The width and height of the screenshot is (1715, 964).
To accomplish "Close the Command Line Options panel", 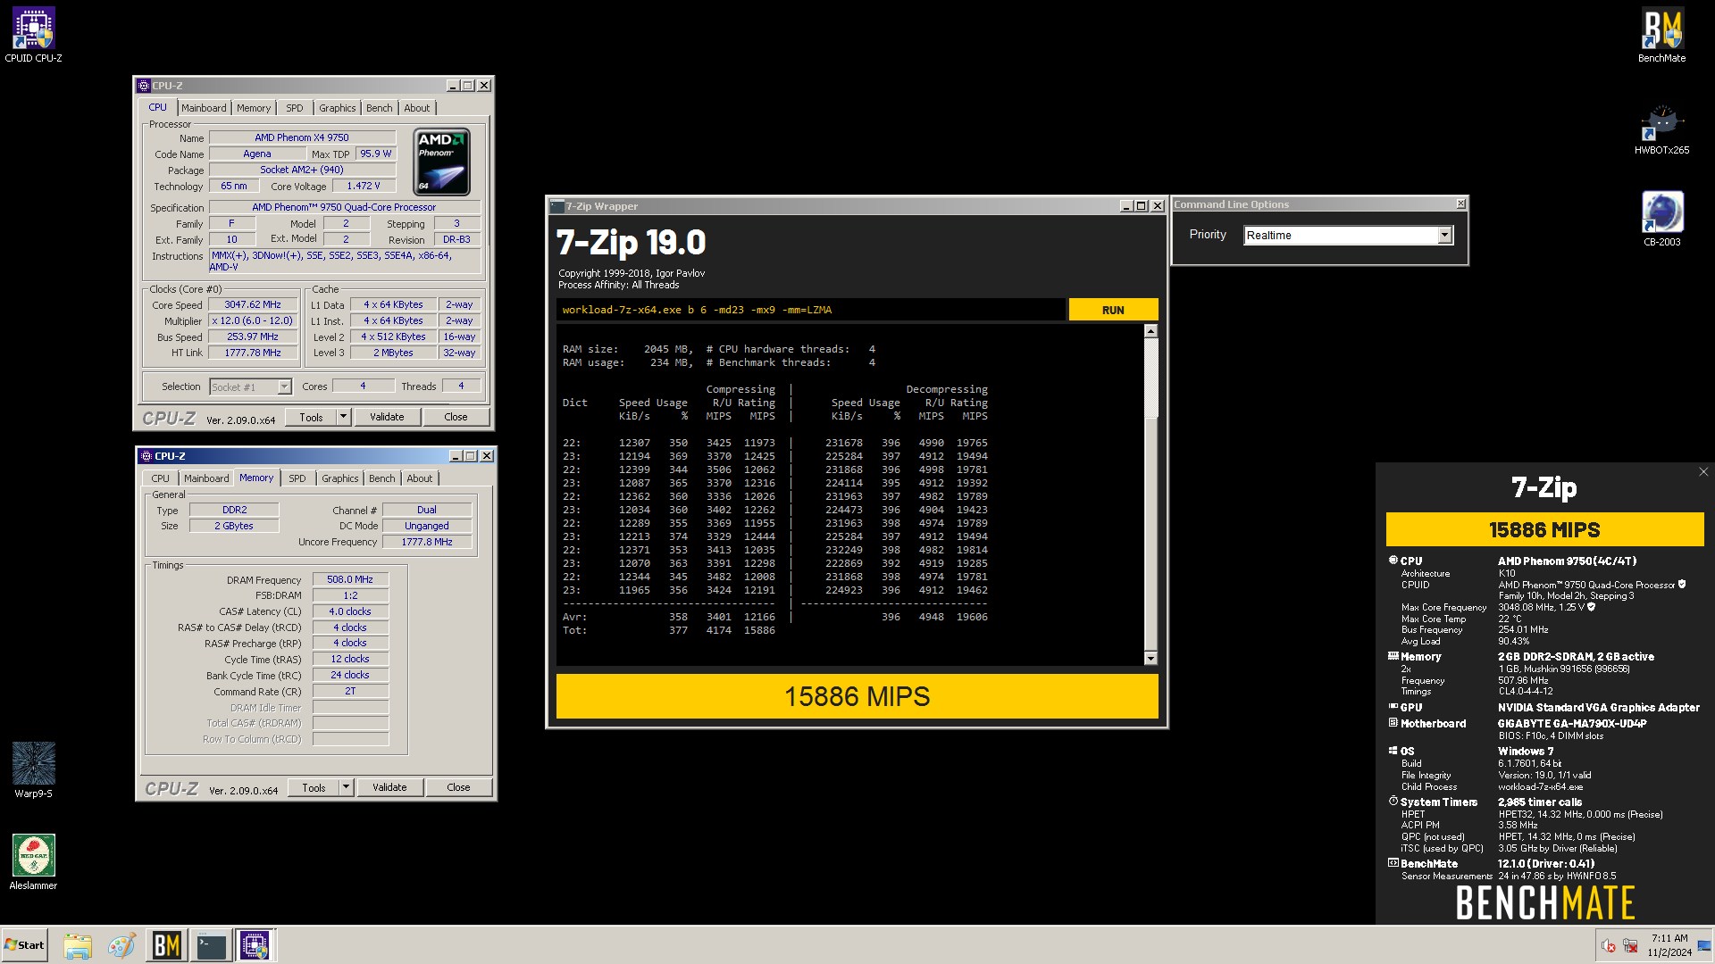I will pyautogui.click(x=1460, y=204).
